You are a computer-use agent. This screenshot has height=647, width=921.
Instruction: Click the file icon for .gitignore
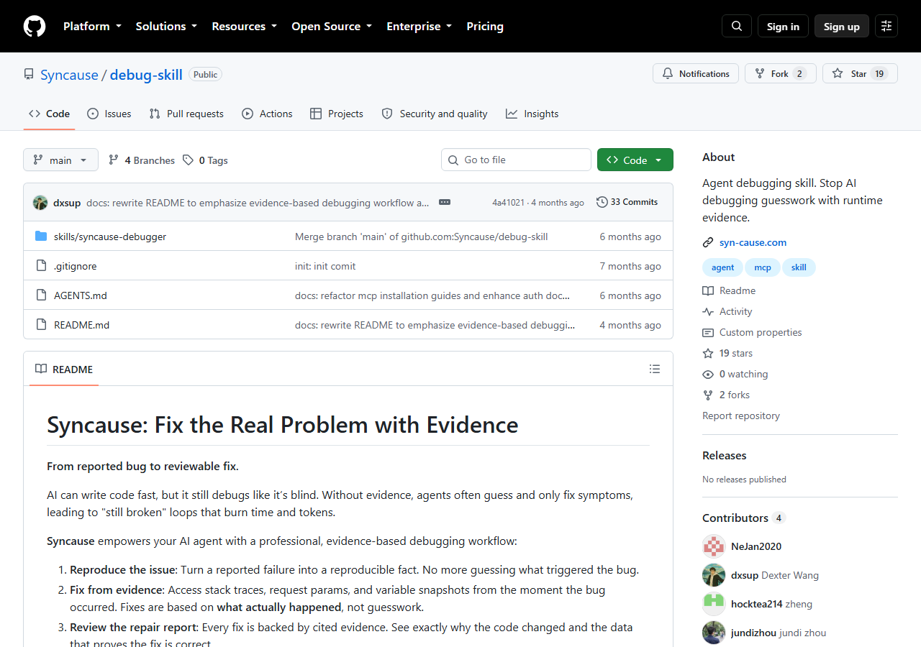41,266
